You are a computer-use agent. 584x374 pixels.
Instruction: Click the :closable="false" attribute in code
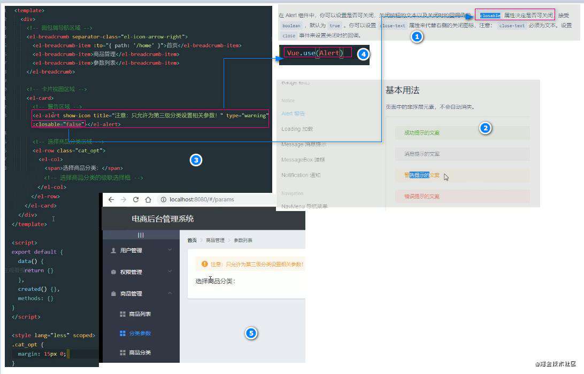[58, 124]
